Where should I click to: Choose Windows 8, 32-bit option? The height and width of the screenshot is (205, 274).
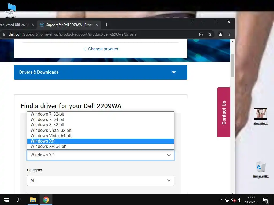tap(101, 125)
